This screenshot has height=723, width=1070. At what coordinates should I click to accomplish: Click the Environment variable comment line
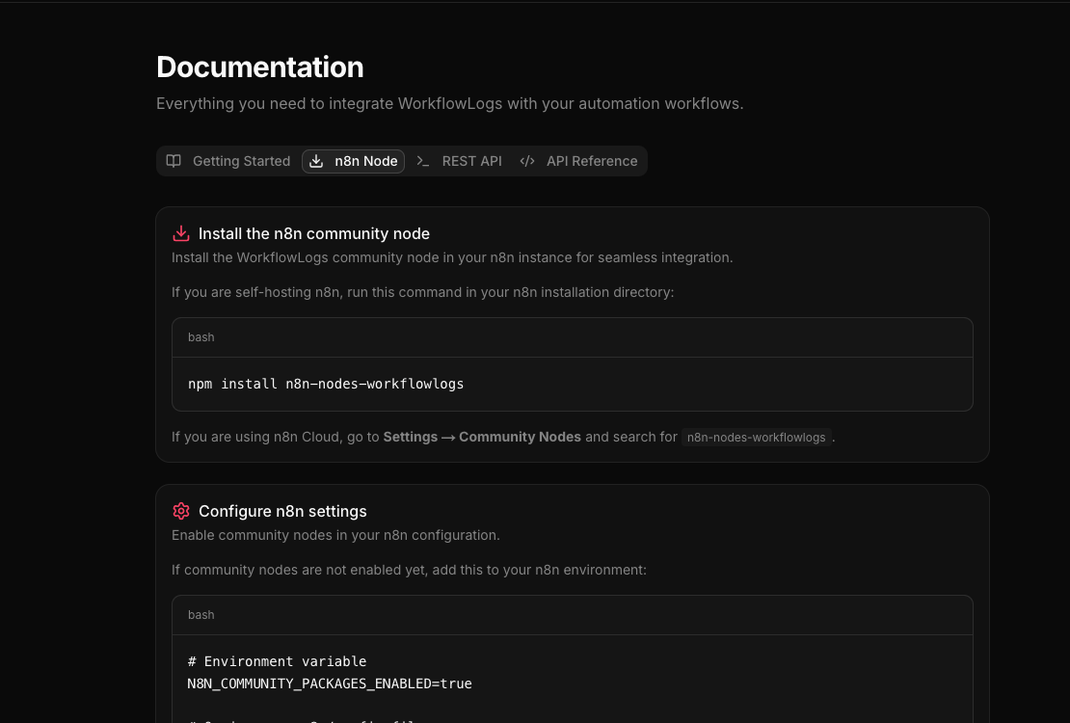click(277, 661)
